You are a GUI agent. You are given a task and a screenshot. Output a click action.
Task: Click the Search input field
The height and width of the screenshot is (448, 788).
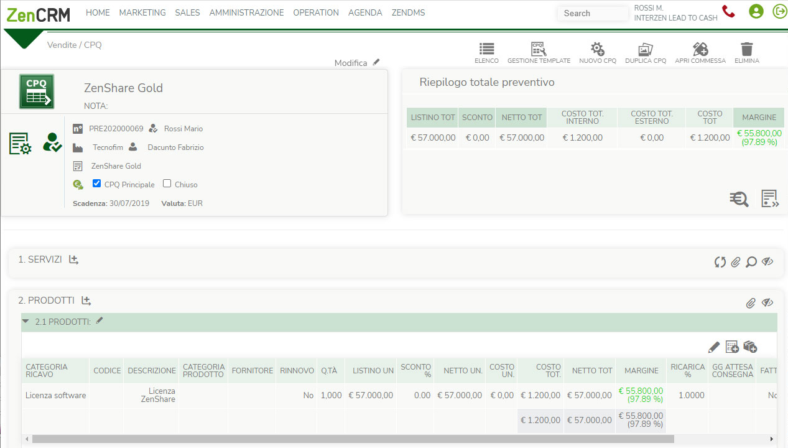[x=593, y=13]
